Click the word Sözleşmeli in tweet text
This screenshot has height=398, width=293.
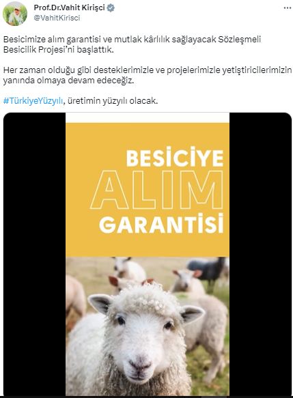click(240, 40)
